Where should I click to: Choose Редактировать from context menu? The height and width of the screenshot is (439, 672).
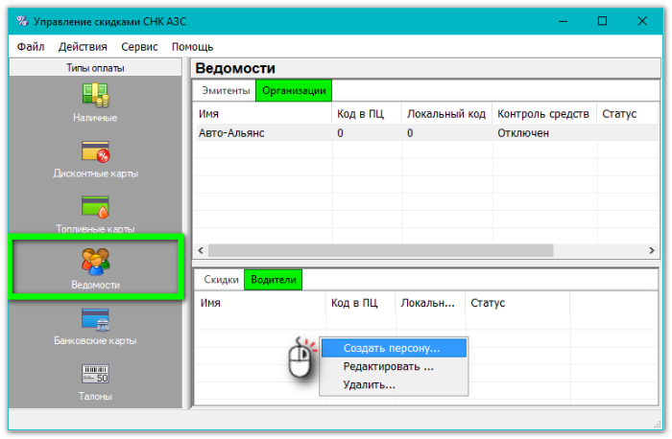pos(389,366)
